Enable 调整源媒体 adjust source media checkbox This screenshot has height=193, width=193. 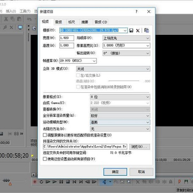(44, 135)
